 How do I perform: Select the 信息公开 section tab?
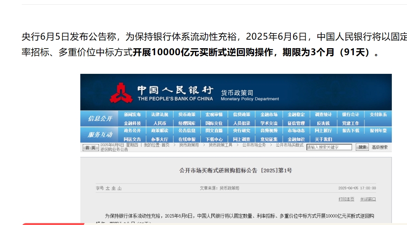pos(100,119)
